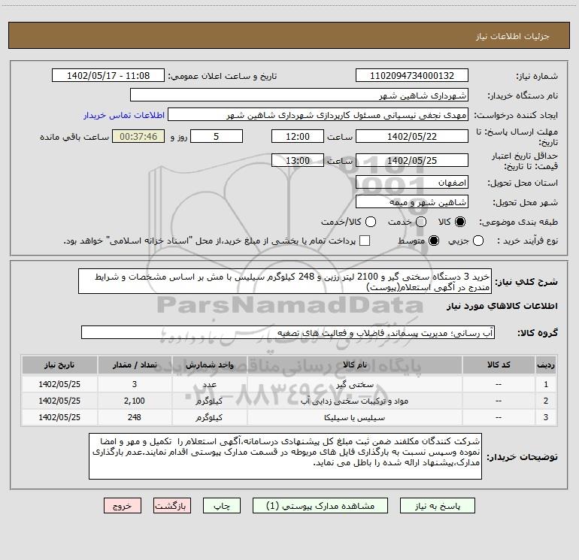Click the سختی گیر item name cell
The height and width of the screenshot is (560, 579).
click(x=354, y=384)
